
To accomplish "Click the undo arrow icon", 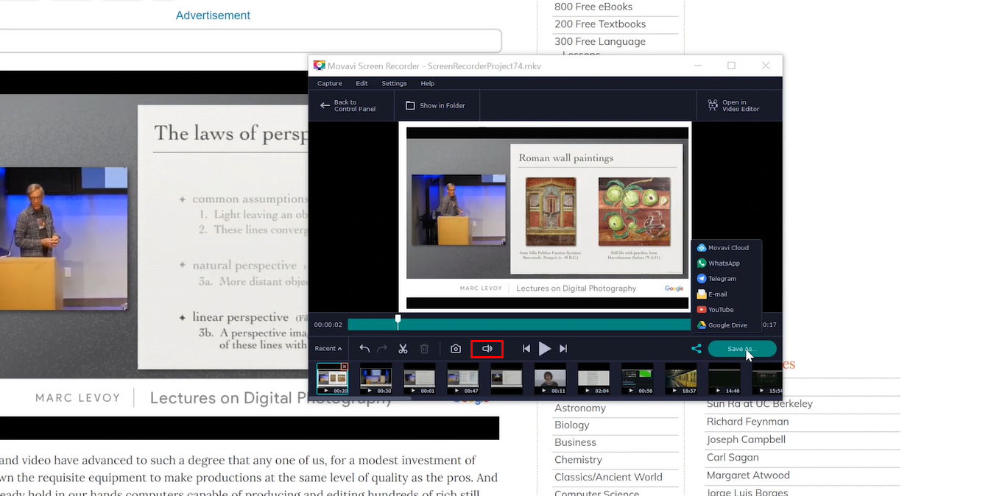I will pyautogui.click(x=364, y=348).
